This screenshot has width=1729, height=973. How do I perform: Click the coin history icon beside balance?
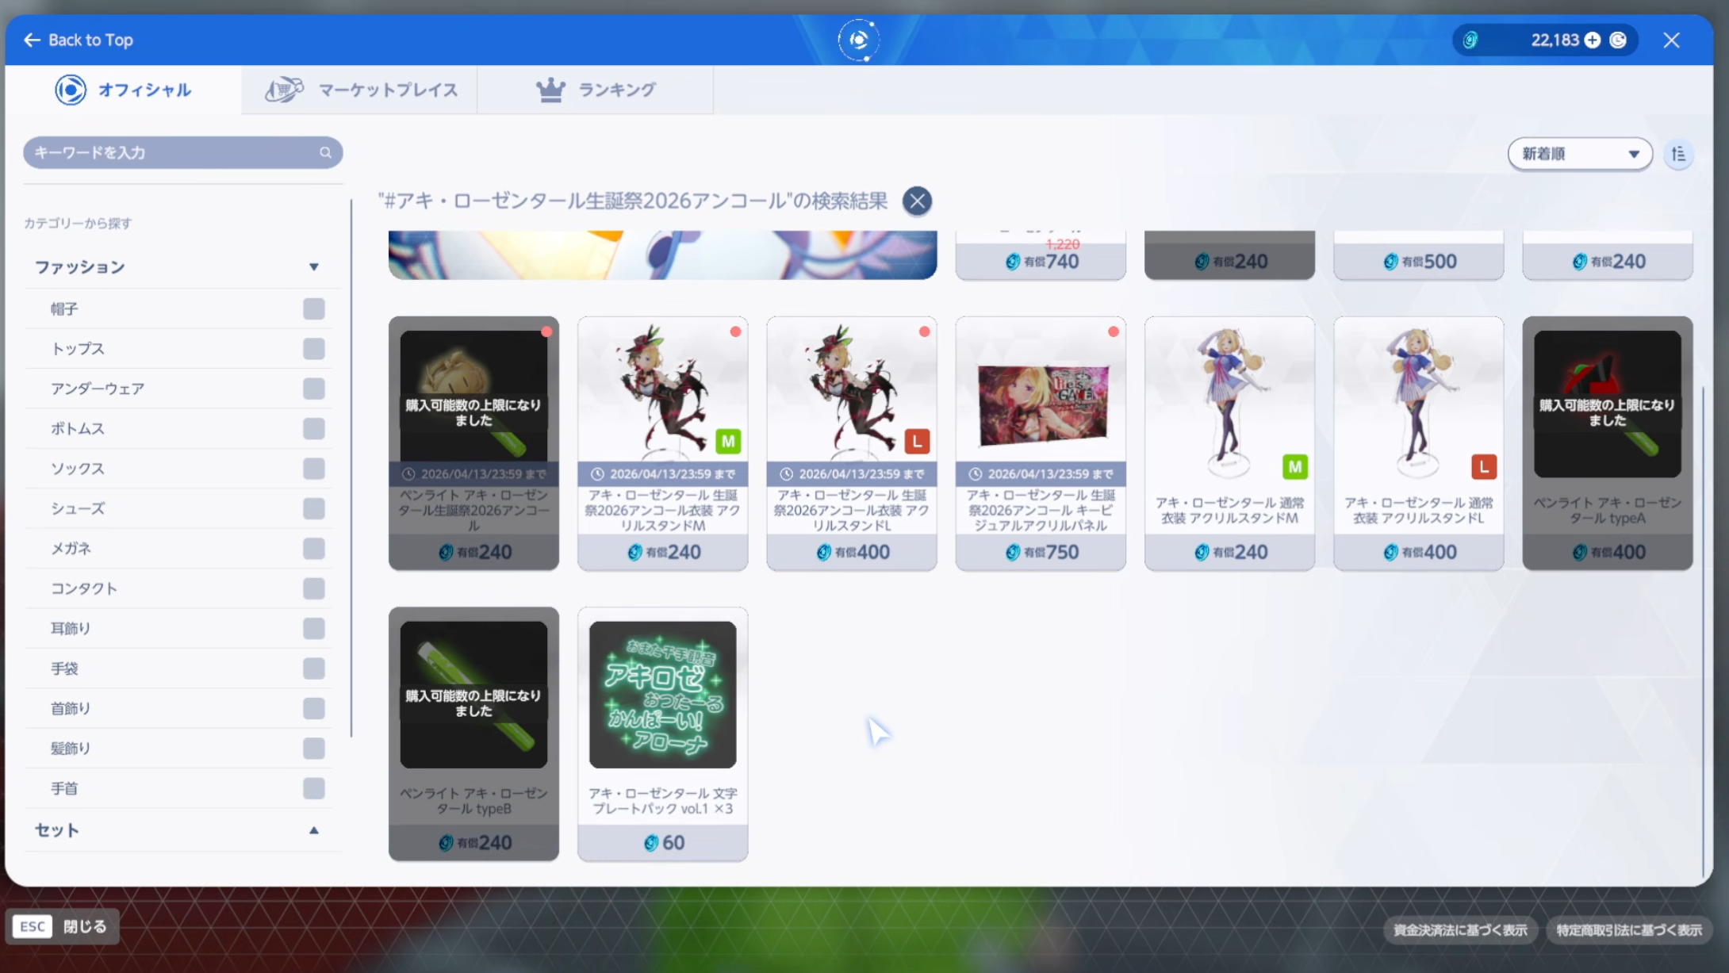[1618, 40]
